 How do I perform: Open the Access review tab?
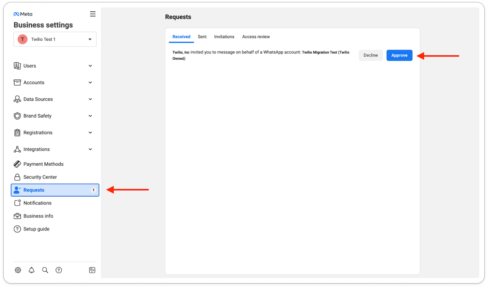[x=256, y=37]
